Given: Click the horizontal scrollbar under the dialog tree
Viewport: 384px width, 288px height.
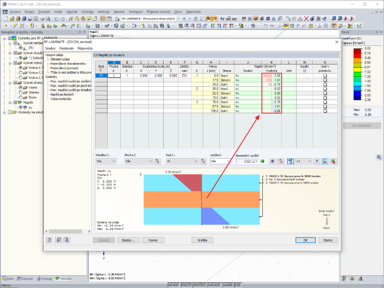Looking at the screenshot, I should coord(68,231).
